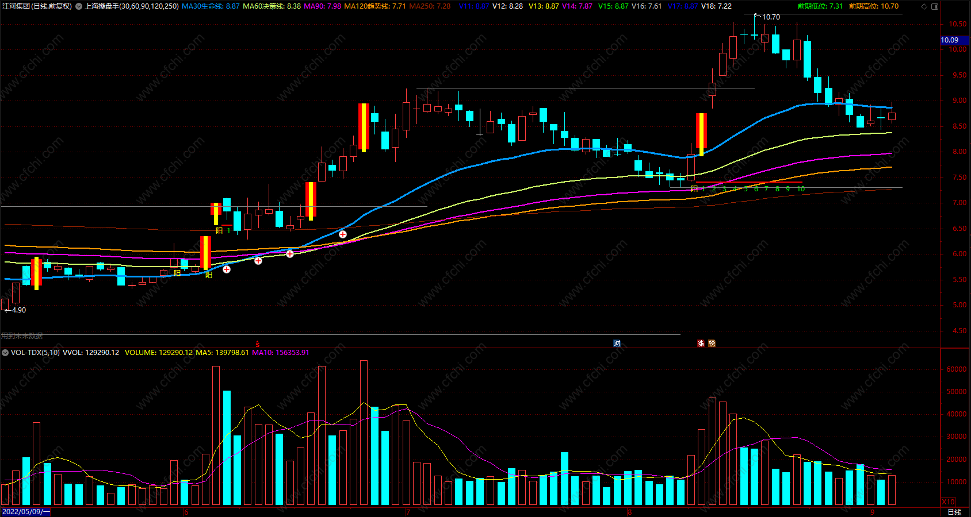The height and width of the screenshot is (517, 971).
Task: Click the month 6 marker on time axis
Action: [186, 512]
